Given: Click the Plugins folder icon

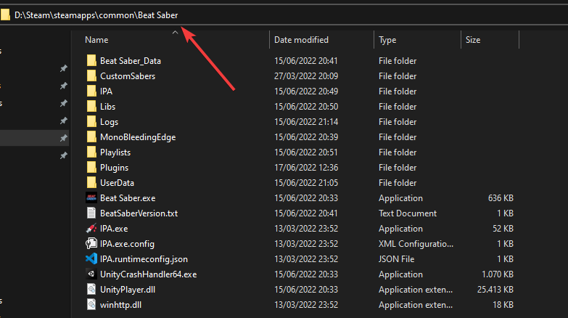Looking at the screenshot, I should (91, 167).
